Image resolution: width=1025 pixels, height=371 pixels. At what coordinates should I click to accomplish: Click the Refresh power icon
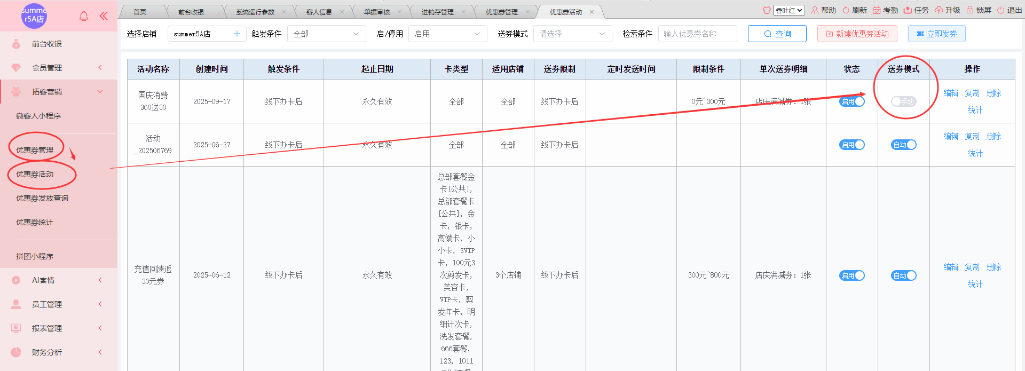(x=846, y=10)
